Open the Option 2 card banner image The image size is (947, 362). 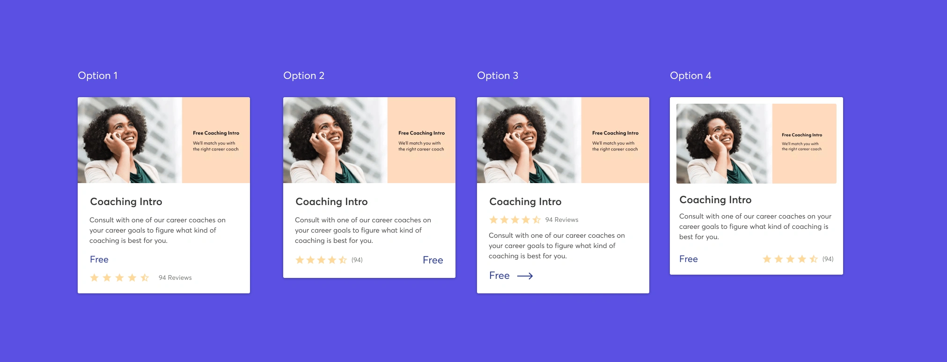coord(369,140)
